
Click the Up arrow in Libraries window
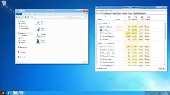26,17
